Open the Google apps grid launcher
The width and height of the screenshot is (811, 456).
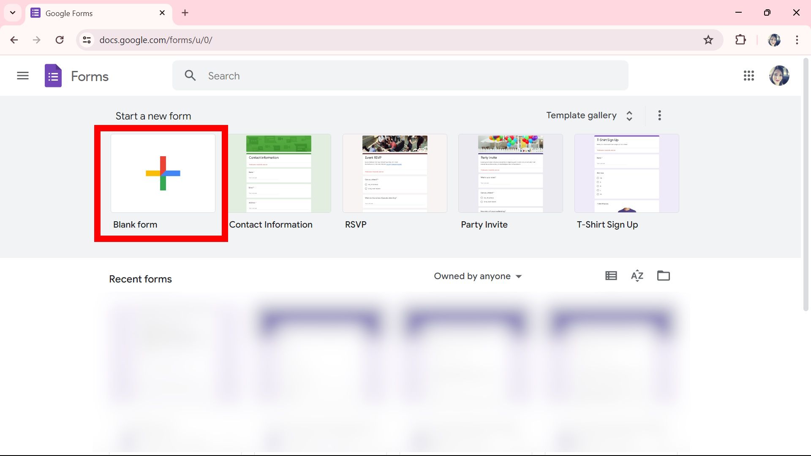748,76
